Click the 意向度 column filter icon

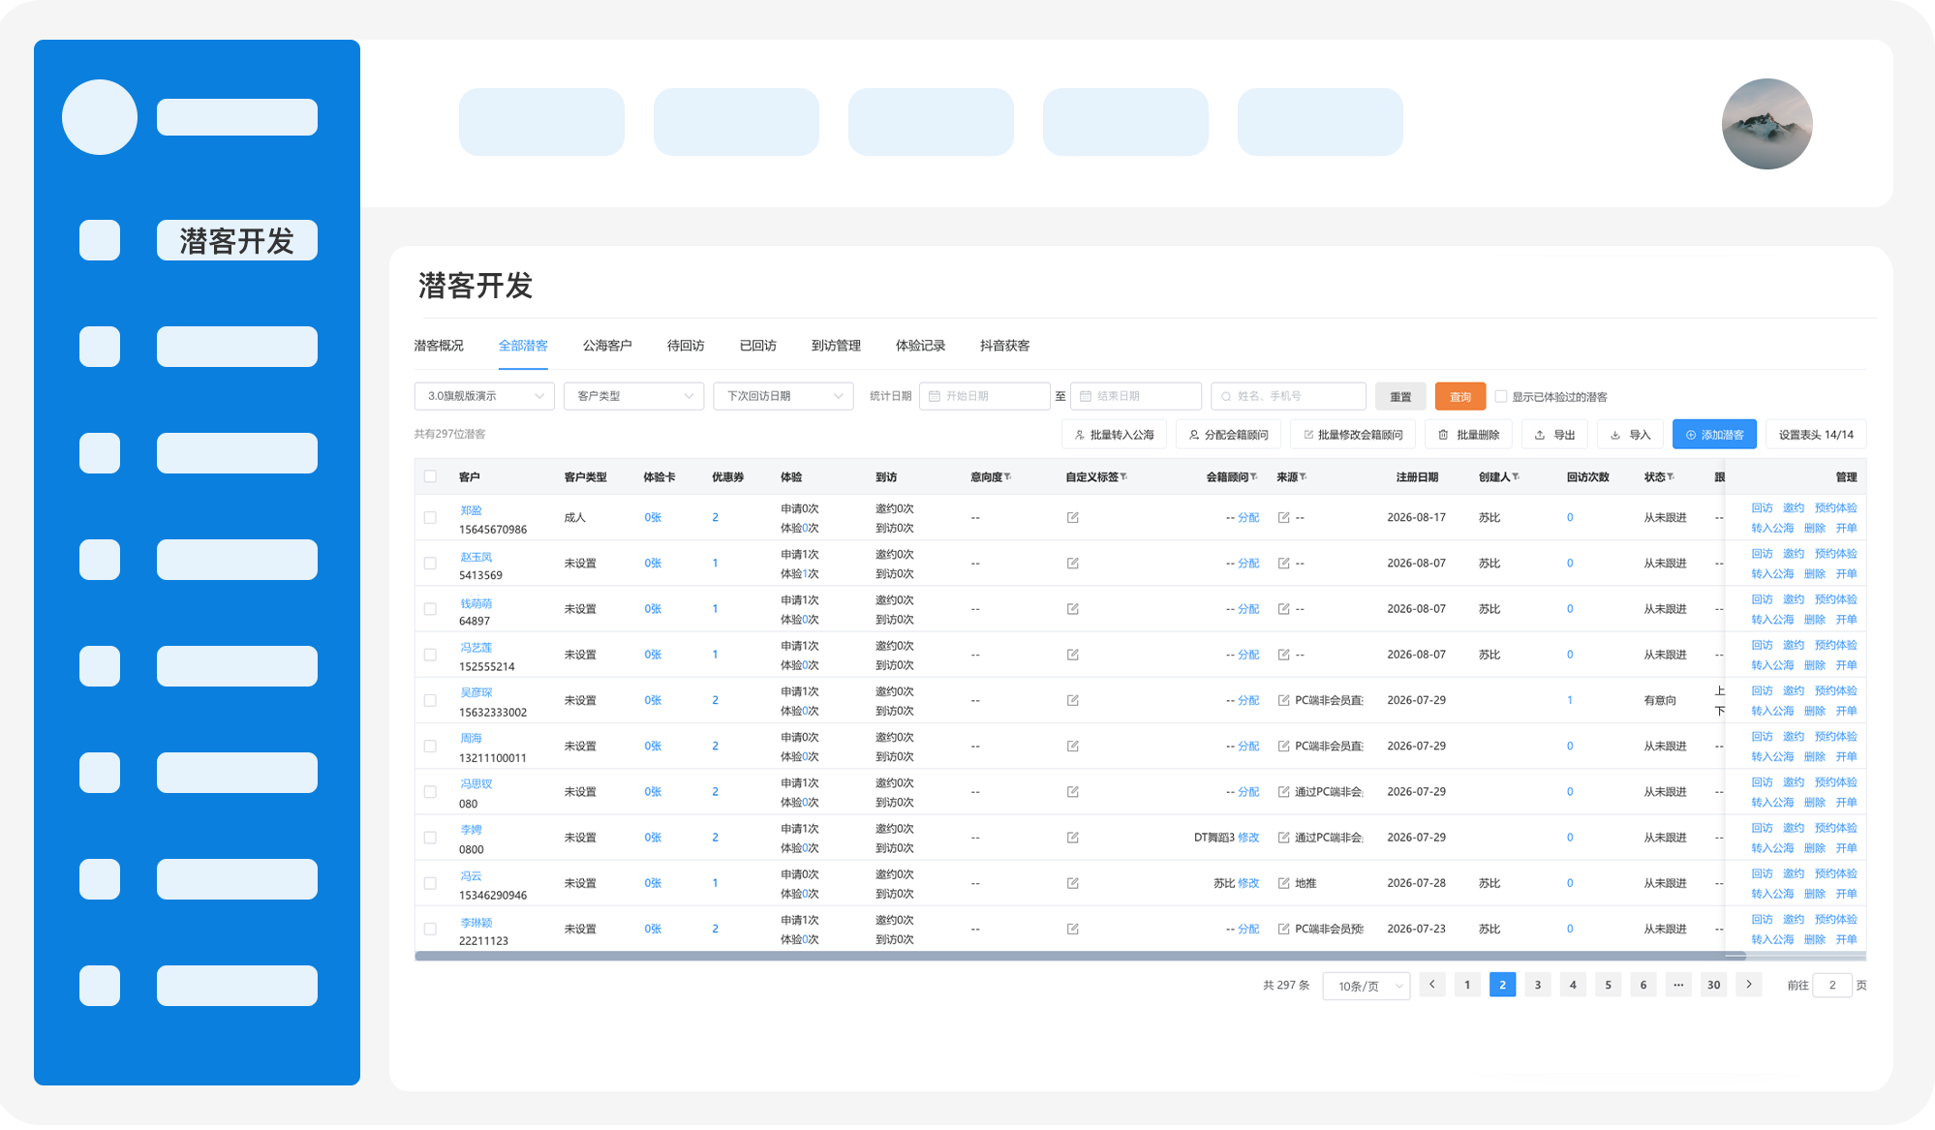click(x=1008, y=477)
